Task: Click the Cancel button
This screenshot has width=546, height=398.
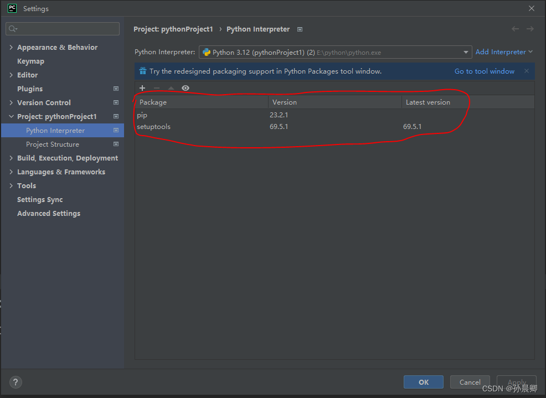Action: (x=470, y=382)
